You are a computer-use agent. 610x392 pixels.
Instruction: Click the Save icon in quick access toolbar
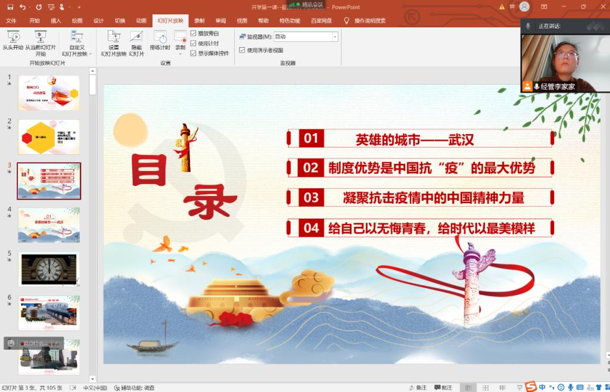[10, 7]
